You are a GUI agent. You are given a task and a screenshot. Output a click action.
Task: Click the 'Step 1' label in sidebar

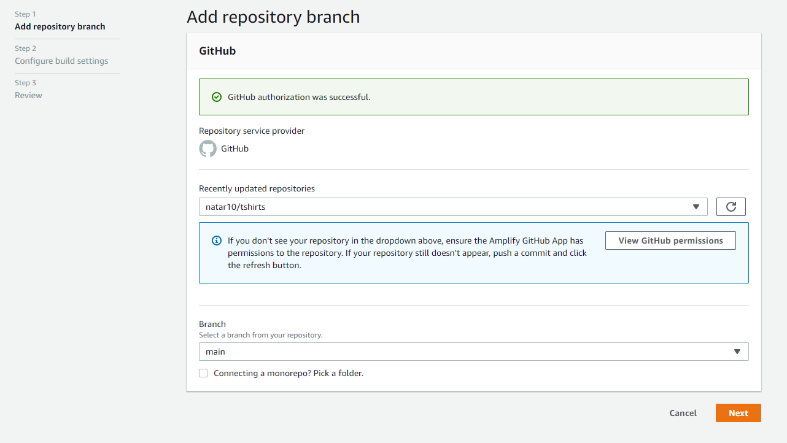(x=26, y=14)
